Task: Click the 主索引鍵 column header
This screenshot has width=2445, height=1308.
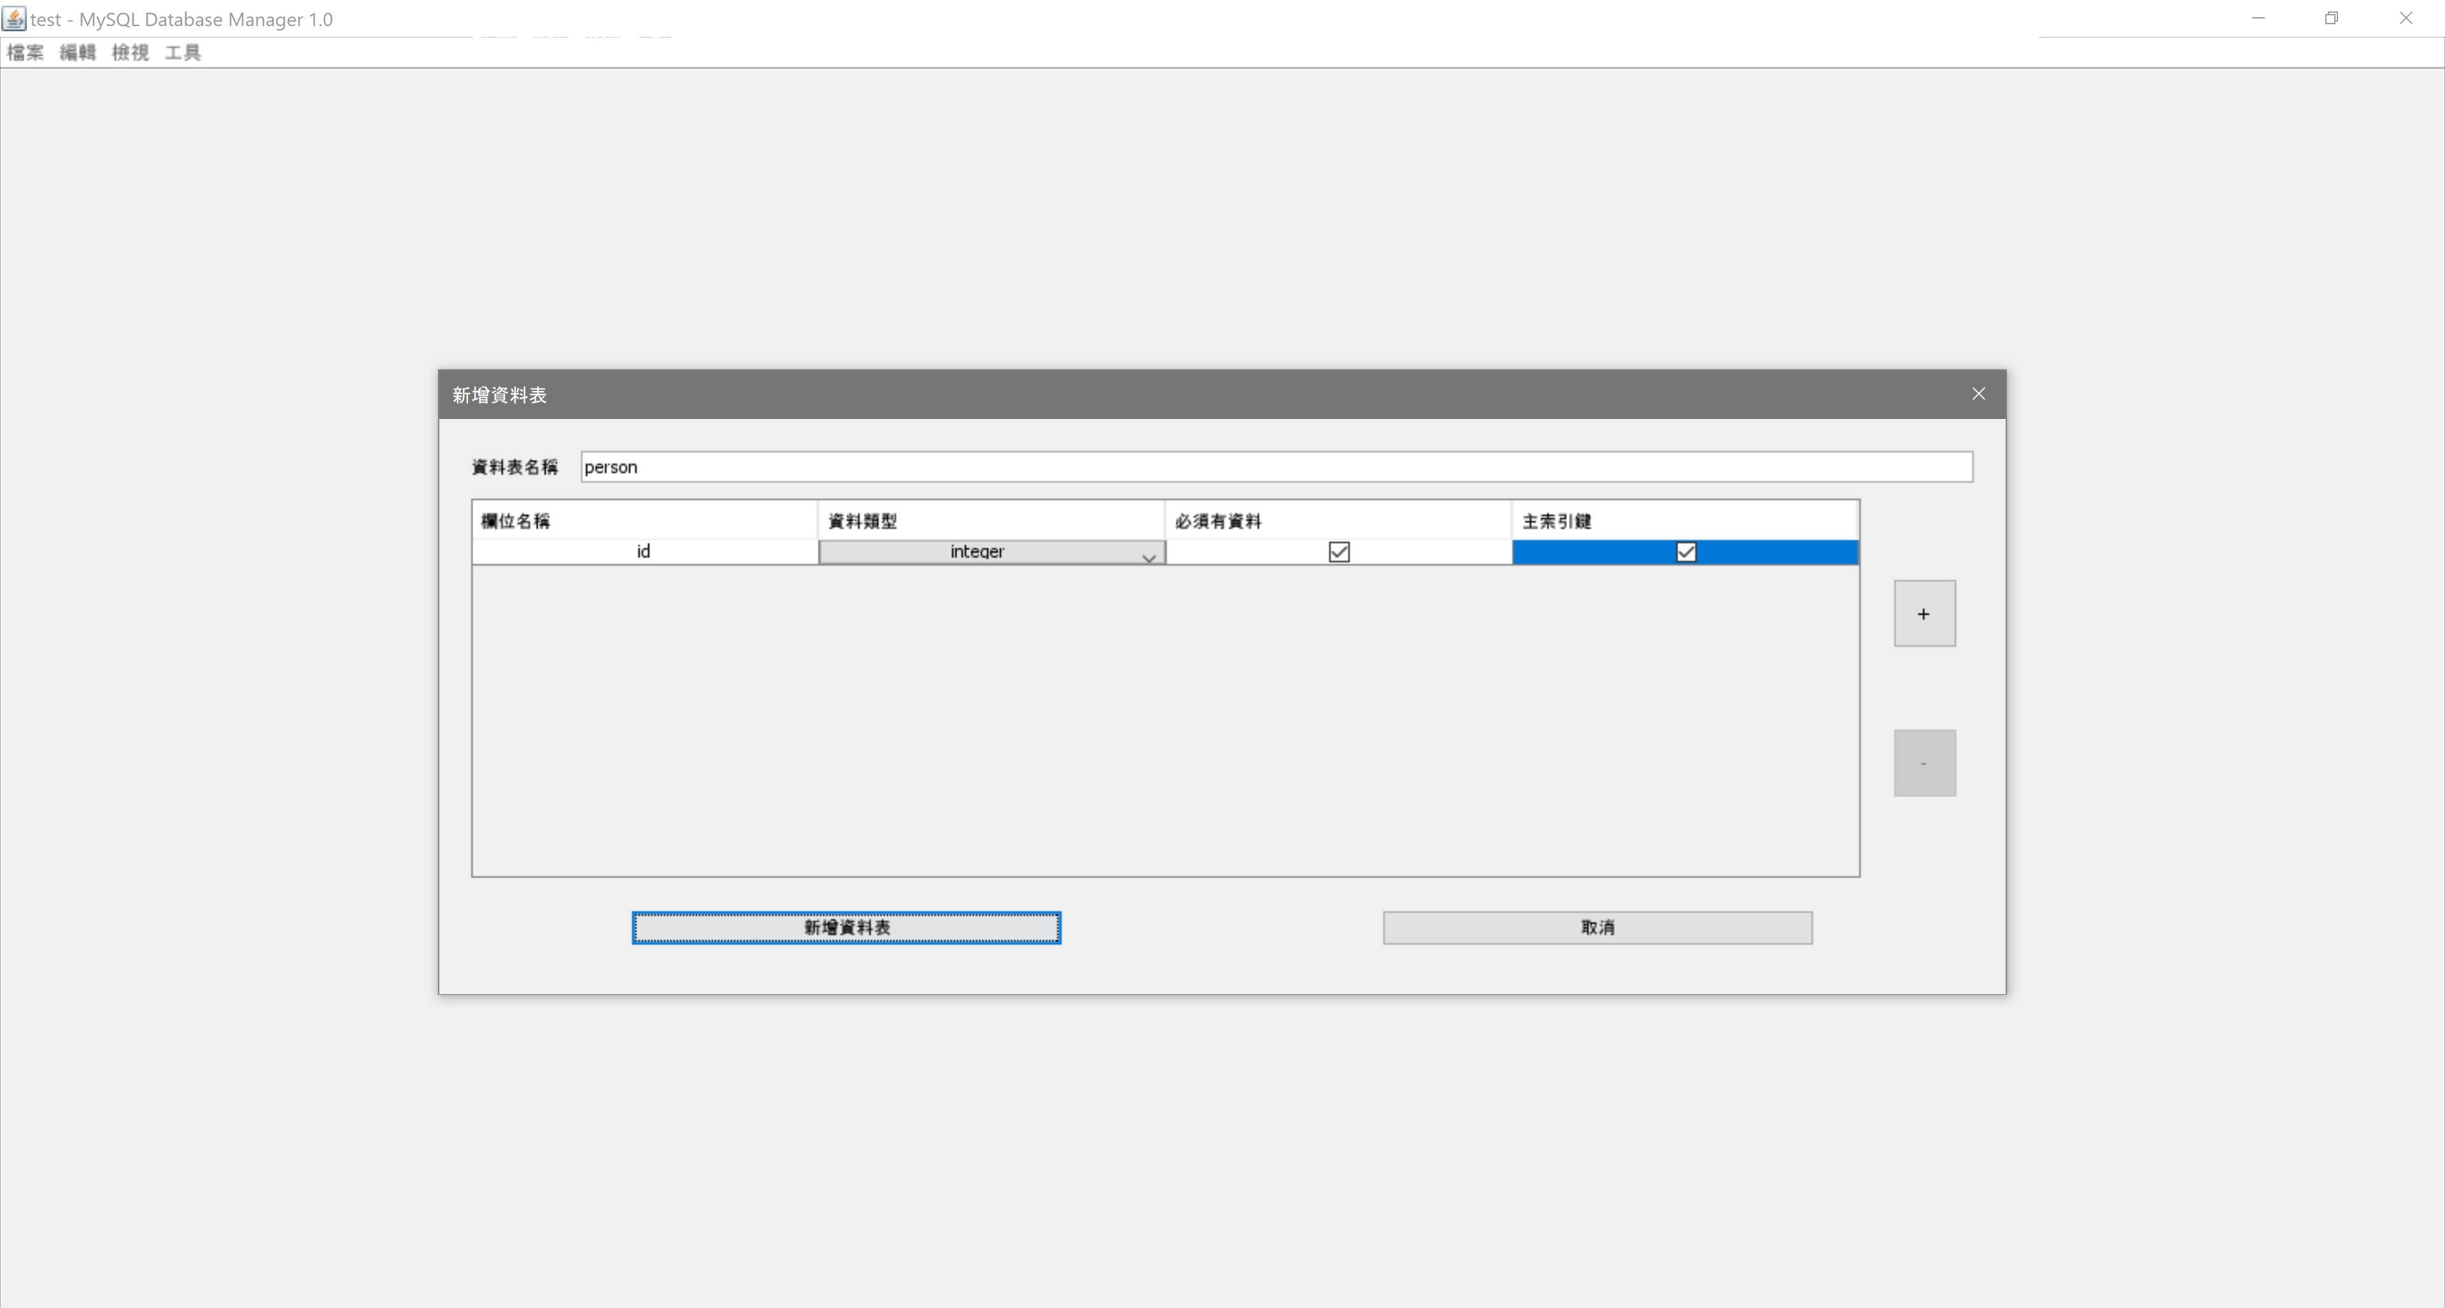Action: tap(1685, 521)
